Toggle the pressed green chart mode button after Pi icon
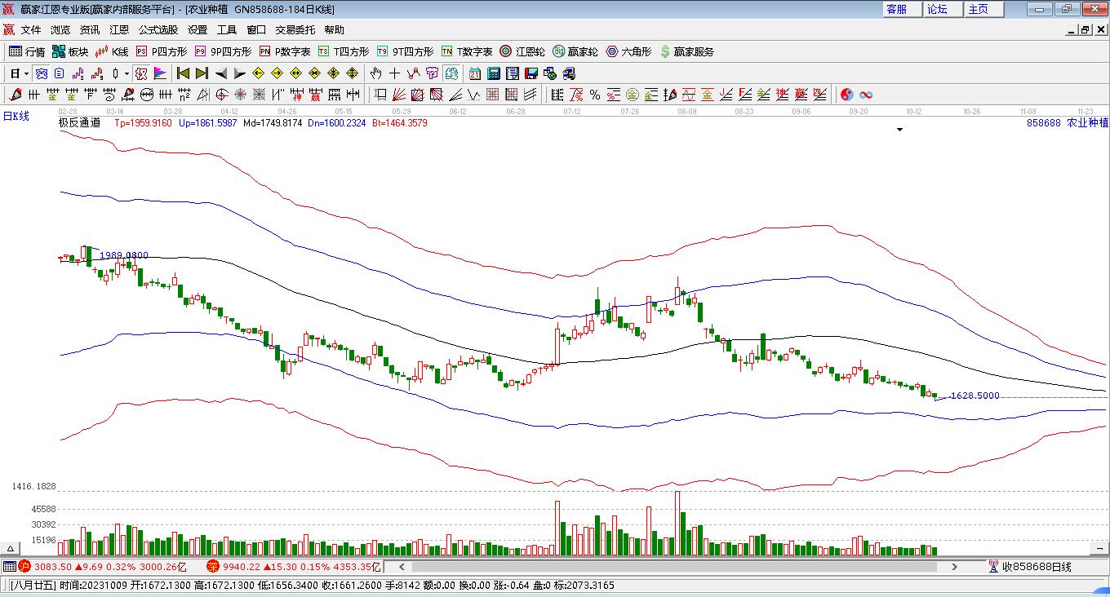This screenshot has height=597, width=1110. 451,73
